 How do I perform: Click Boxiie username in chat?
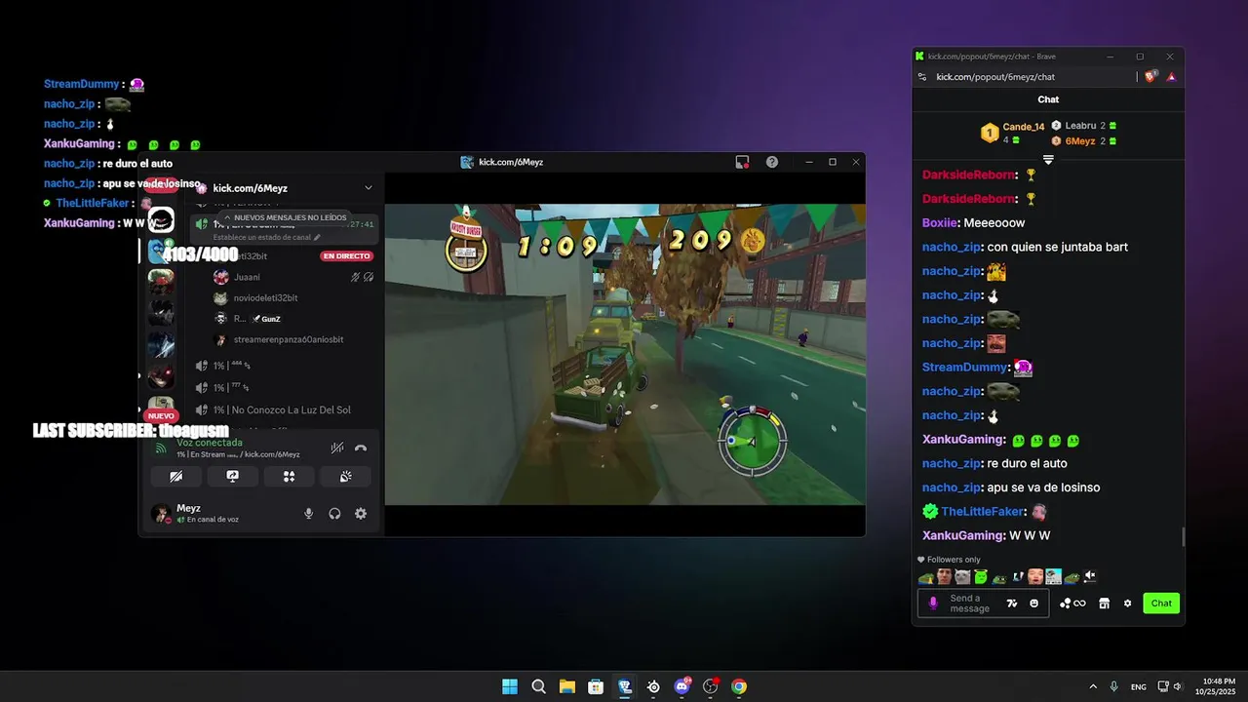939,222
